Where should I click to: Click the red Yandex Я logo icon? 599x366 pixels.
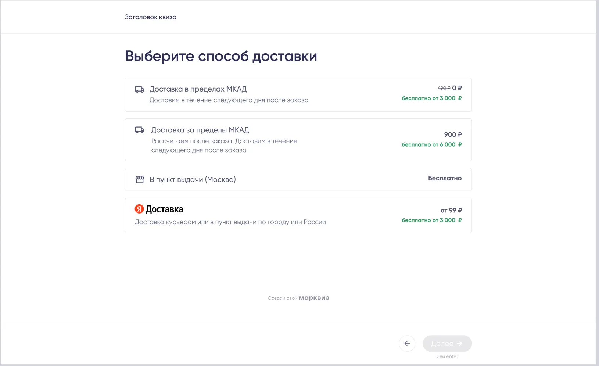(139, 209)
